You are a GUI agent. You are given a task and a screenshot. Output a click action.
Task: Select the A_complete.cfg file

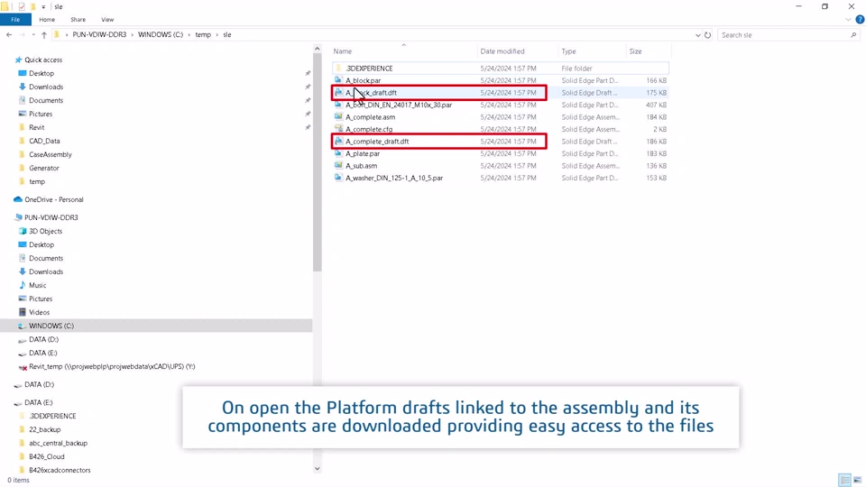coord(500,129)
